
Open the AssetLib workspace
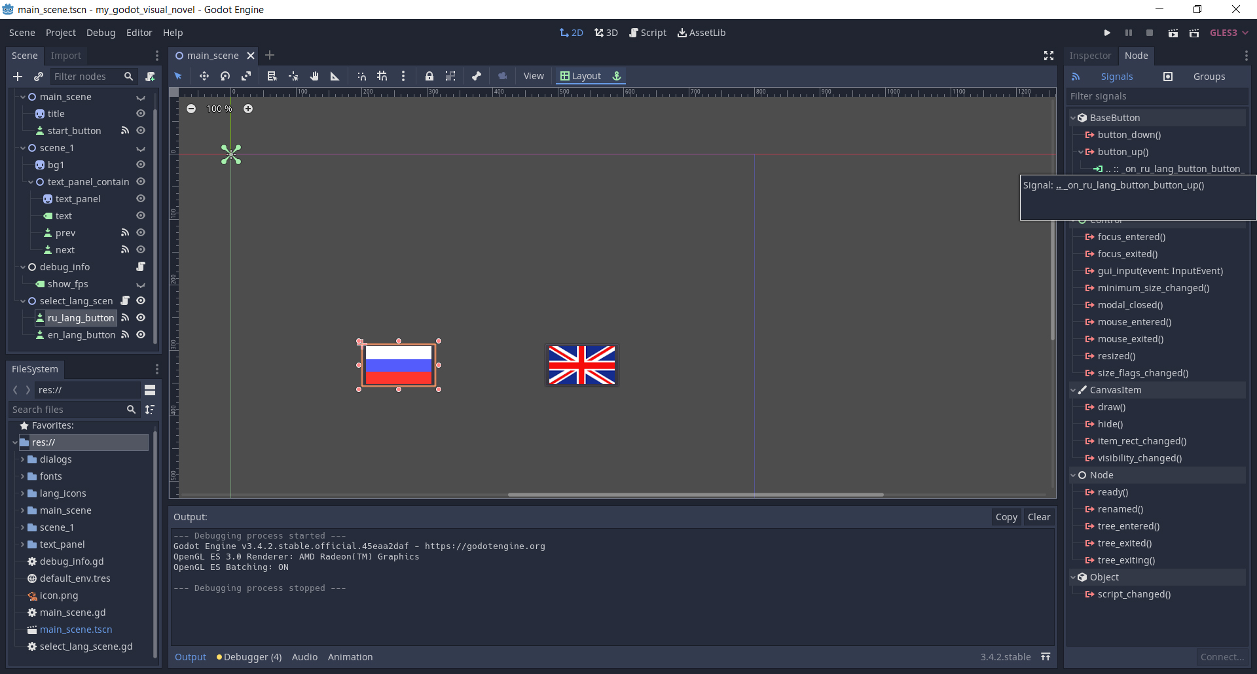point(701,33)
